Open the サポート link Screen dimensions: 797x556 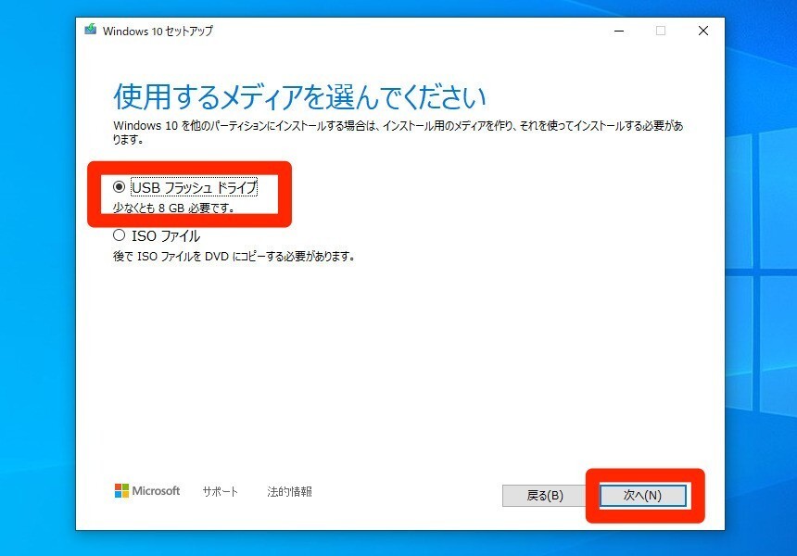pos(220,491)
